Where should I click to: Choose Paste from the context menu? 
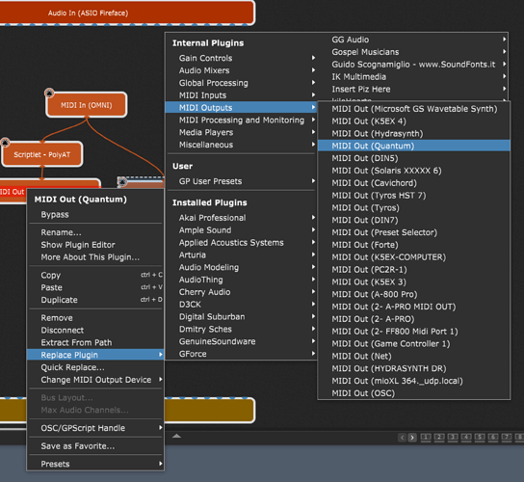pyautogui.click(x=95, y=287)
